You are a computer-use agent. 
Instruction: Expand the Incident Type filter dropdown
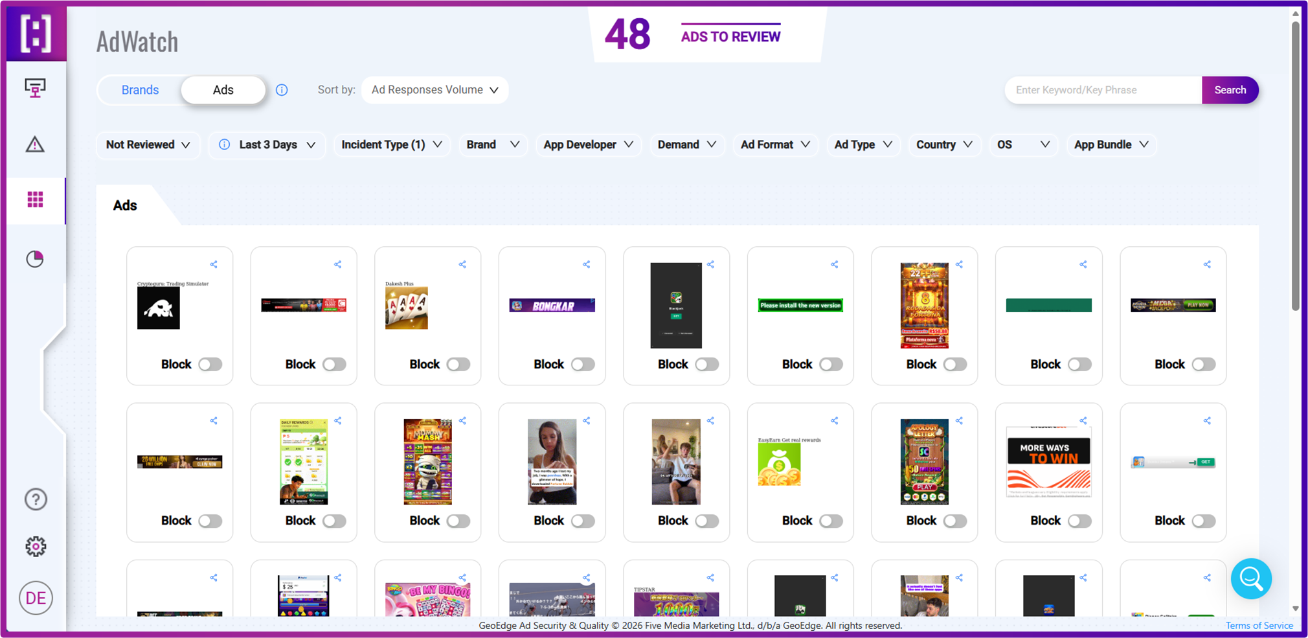coord(391,144)
